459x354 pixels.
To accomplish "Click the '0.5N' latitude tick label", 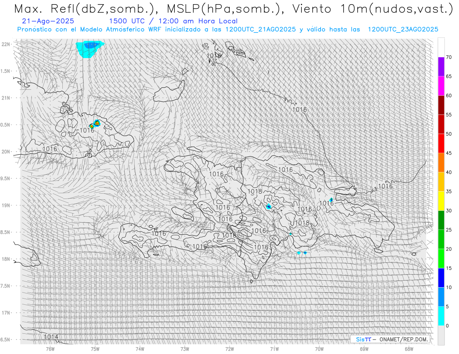I will point(5,125).
